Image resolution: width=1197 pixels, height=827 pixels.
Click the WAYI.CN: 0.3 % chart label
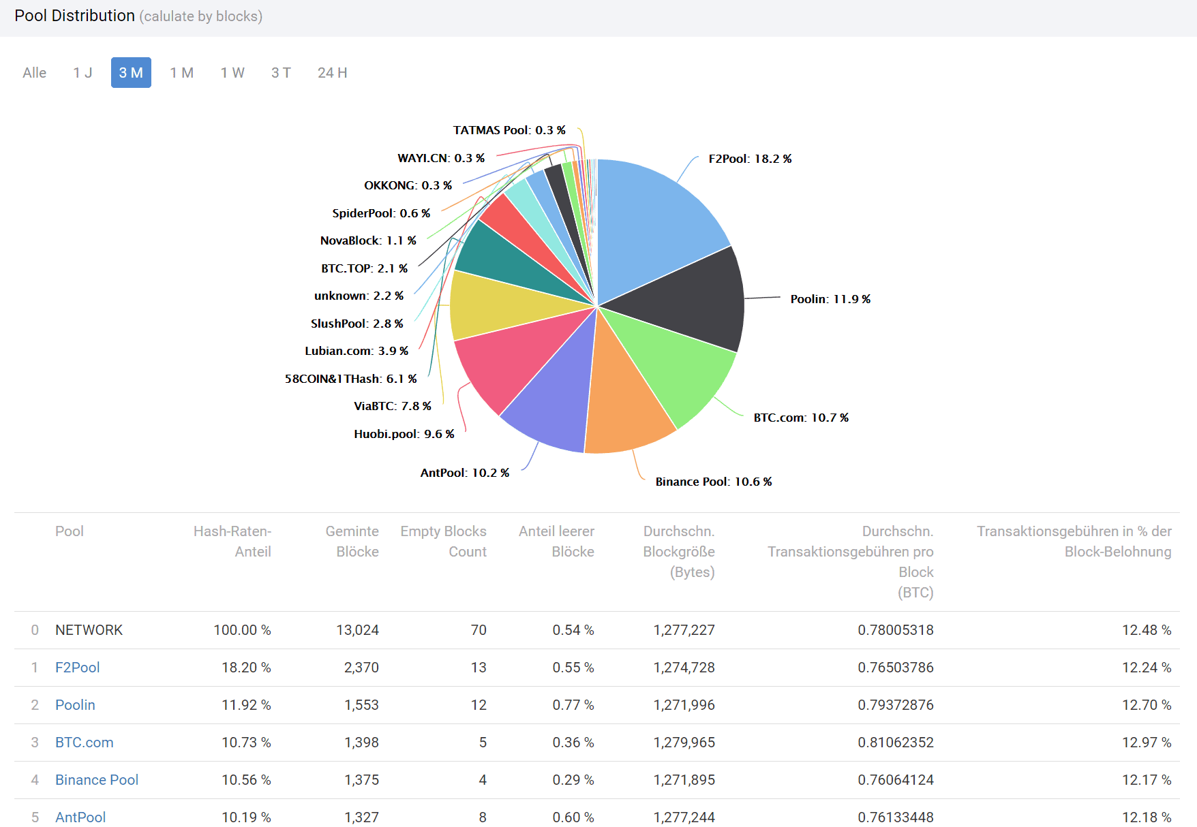pyautogui.click(x=441, y=158)
